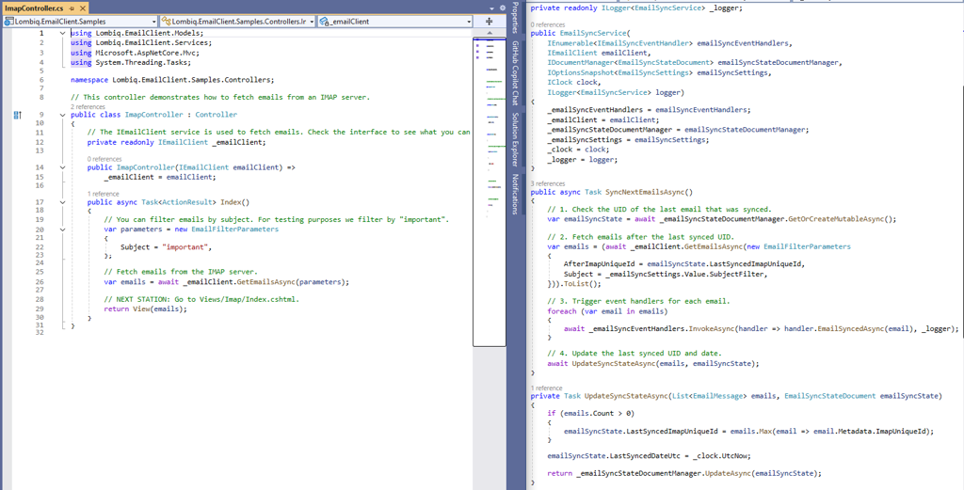Image resolution: width=964 pixels, height=490 pixels.
Task: Click 'Index()' method name on line 17
Action: pyautogui.click(x=233, y=202)
